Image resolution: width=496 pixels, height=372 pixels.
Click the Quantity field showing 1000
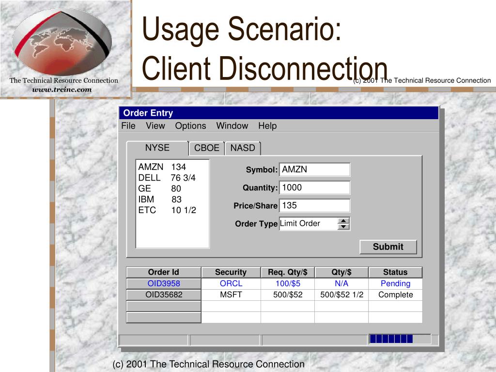tap(315, 187)
